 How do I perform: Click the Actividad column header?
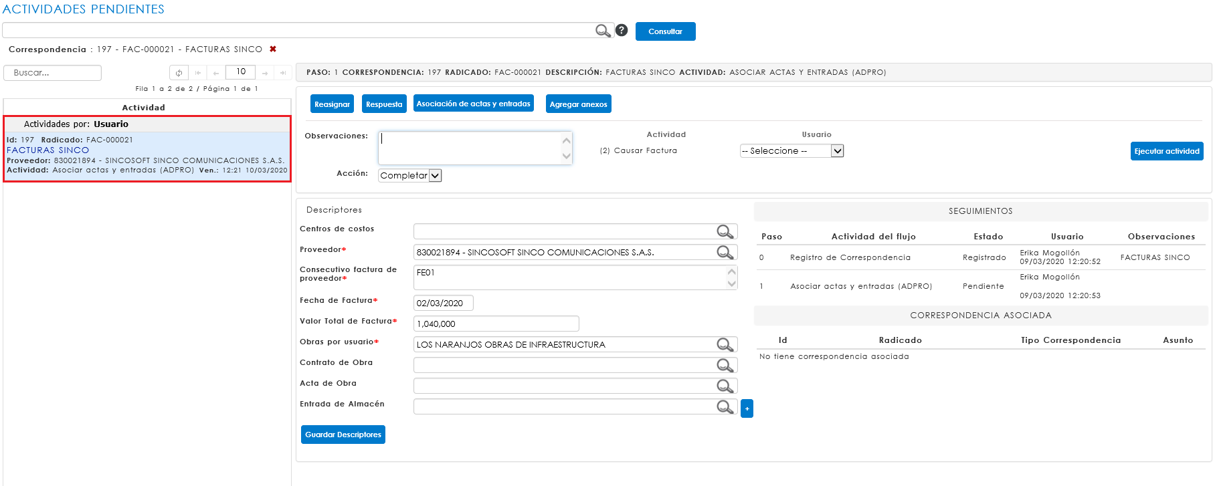(x=143, y=108)
